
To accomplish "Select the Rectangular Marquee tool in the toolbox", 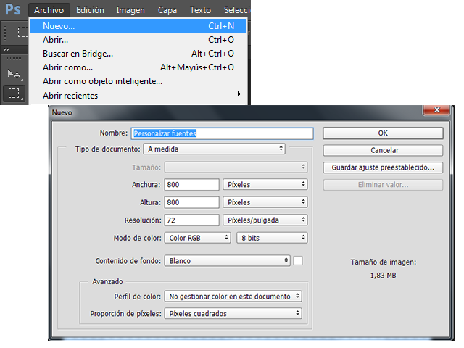I will tap(14, 93).
